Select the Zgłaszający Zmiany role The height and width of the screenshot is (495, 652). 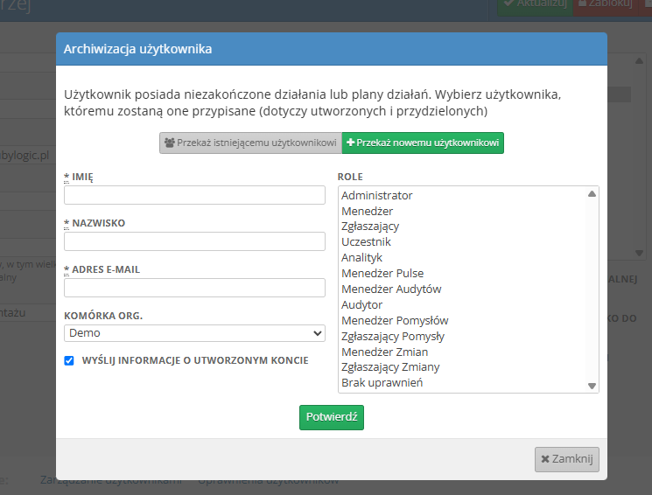(461, 367)
